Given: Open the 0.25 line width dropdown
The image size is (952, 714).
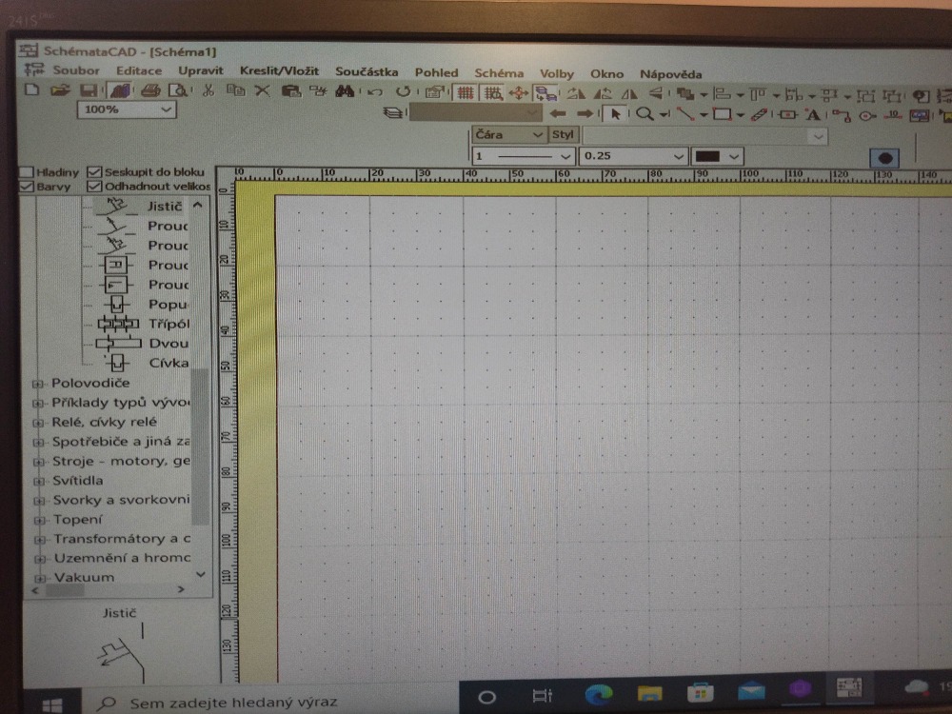Looking at the screenshot, I should (679, 156).
